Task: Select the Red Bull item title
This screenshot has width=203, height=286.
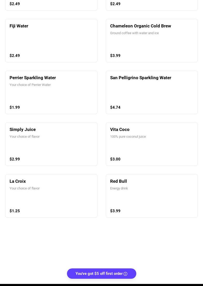Action: click(x=118, y=181)
